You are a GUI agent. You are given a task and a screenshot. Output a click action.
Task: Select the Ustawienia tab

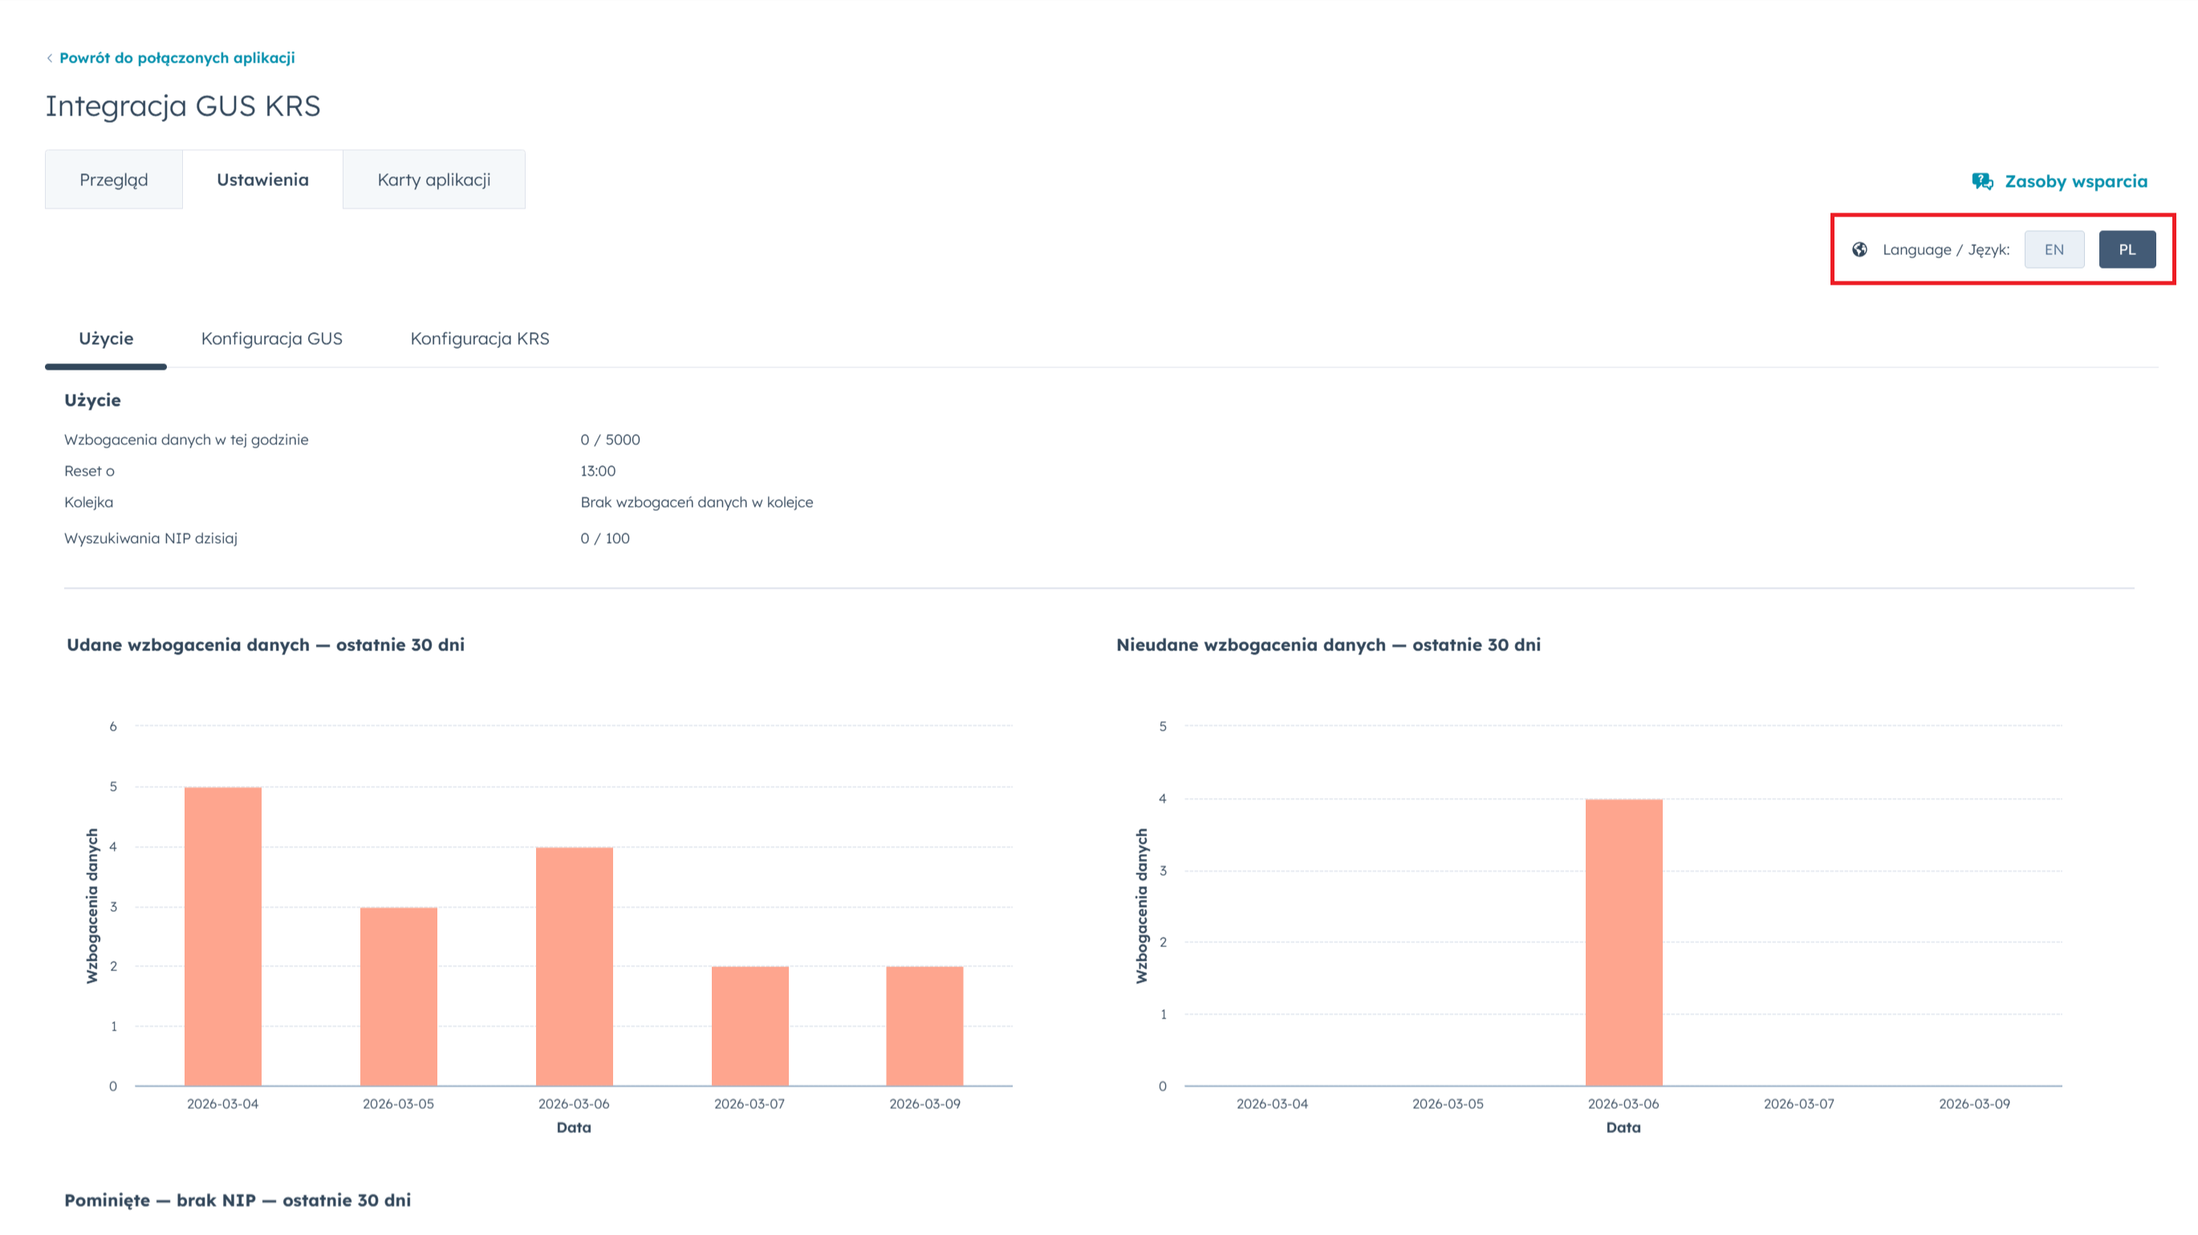click(262, 180)
